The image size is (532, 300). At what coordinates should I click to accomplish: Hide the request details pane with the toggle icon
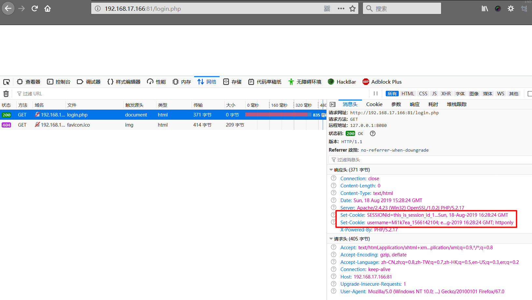[x=333, y=104]
